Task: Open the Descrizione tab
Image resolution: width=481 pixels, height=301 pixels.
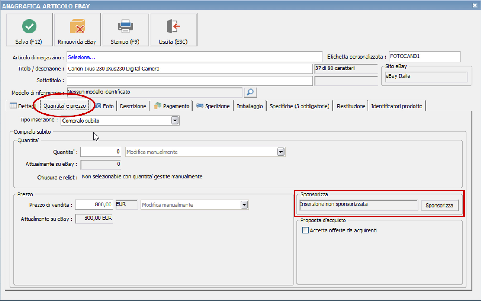Action: pyautogui.click(x=133, y=106)
